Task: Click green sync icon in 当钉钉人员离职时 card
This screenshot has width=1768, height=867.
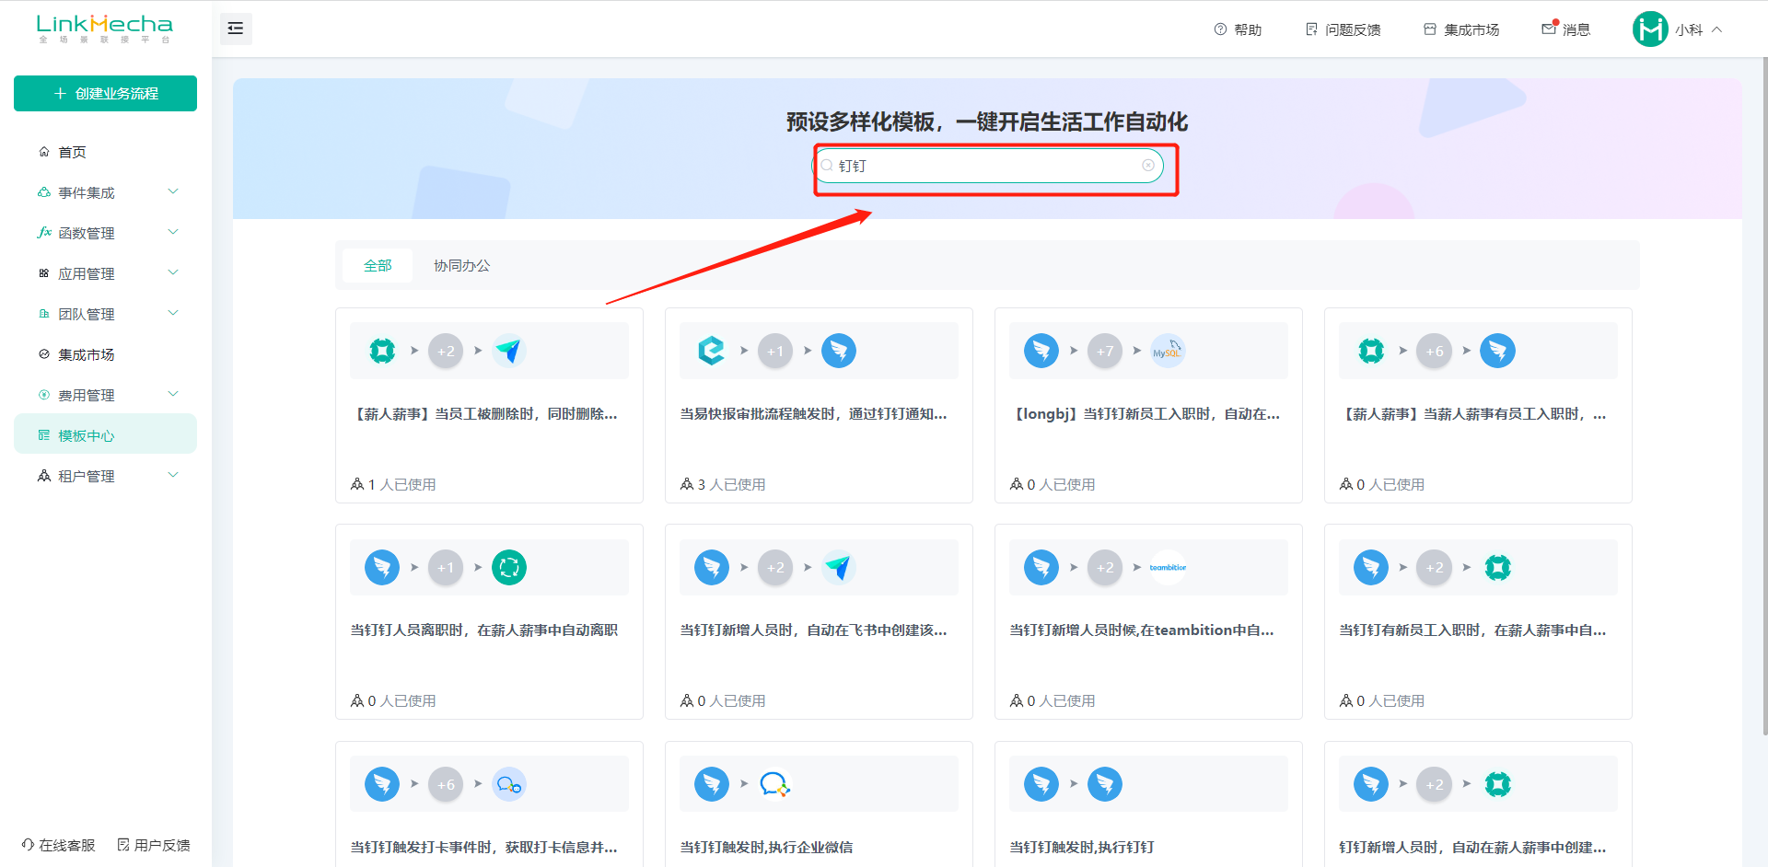Action: tap(509, 567)
